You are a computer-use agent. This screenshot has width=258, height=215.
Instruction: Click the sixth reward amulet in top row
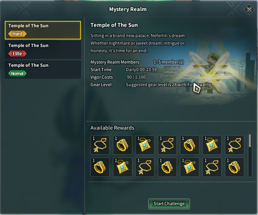click(x=212, y=145)
